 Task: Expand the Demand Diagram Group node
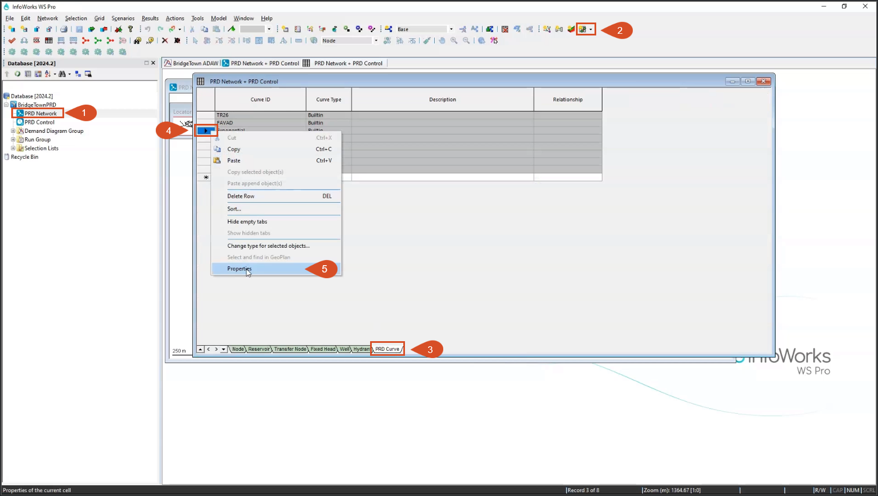(13, 131)
